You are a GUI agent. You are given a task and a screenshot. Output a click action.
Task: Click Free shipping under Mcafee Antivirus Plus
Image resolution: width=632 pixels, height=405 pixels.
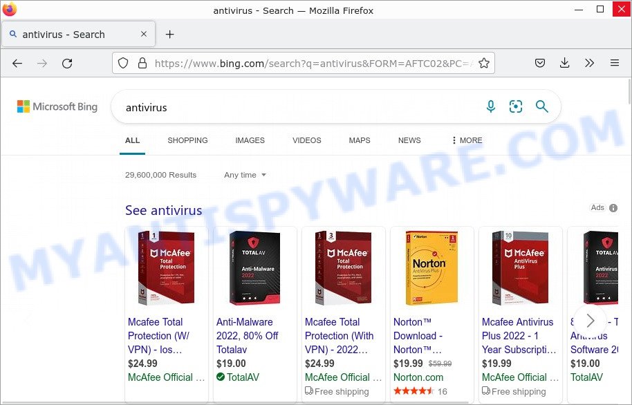tap(514, 391)
